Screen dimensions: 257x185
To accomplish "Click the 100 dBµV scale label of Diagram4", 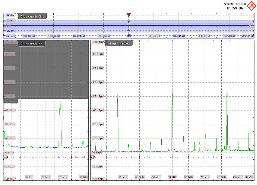I will coord(99,42).
